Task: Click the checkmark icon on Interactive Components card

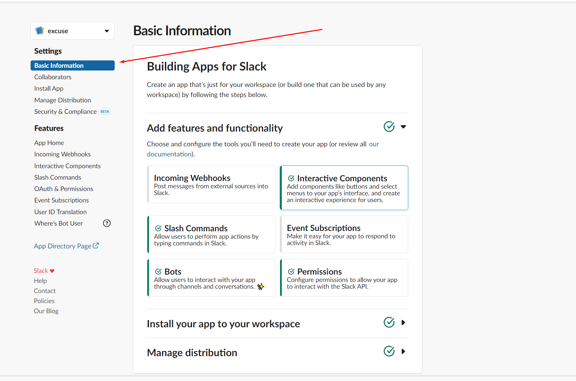Action: pos(291,178)
